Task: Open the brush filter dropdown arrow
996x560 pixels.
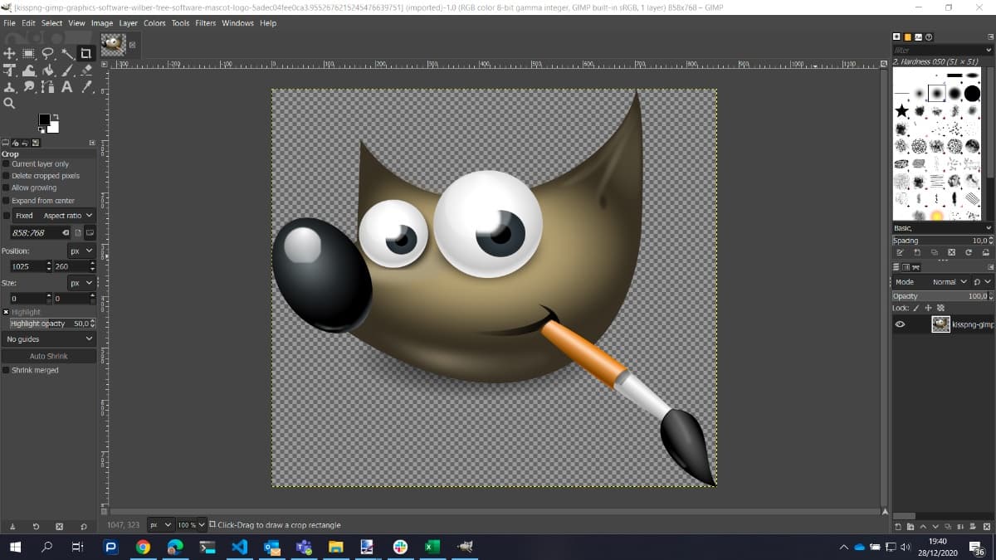Action: (989, 51)
